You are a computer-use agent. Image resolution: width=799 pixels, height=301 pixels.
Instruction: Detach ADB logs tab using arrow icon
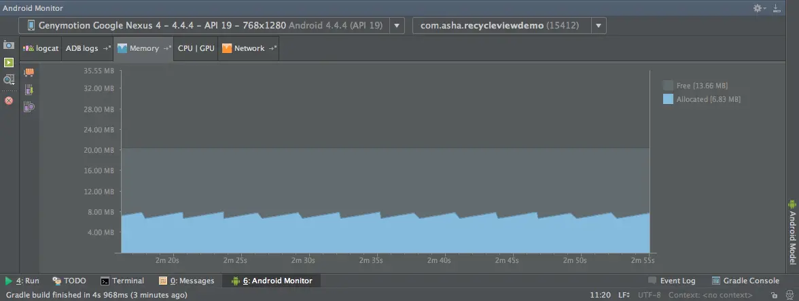point(107,48)
